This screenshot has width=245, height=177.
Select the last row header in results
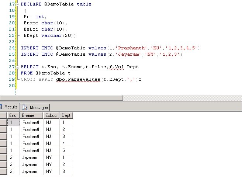(x=3, y=171)
